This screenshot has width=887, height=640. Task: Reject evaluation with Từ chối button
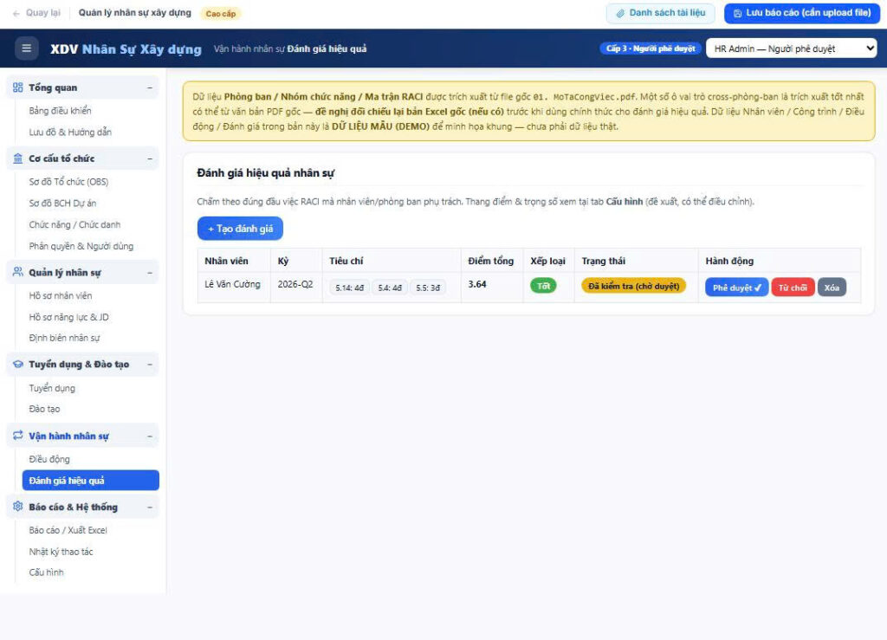coord(793,288)
